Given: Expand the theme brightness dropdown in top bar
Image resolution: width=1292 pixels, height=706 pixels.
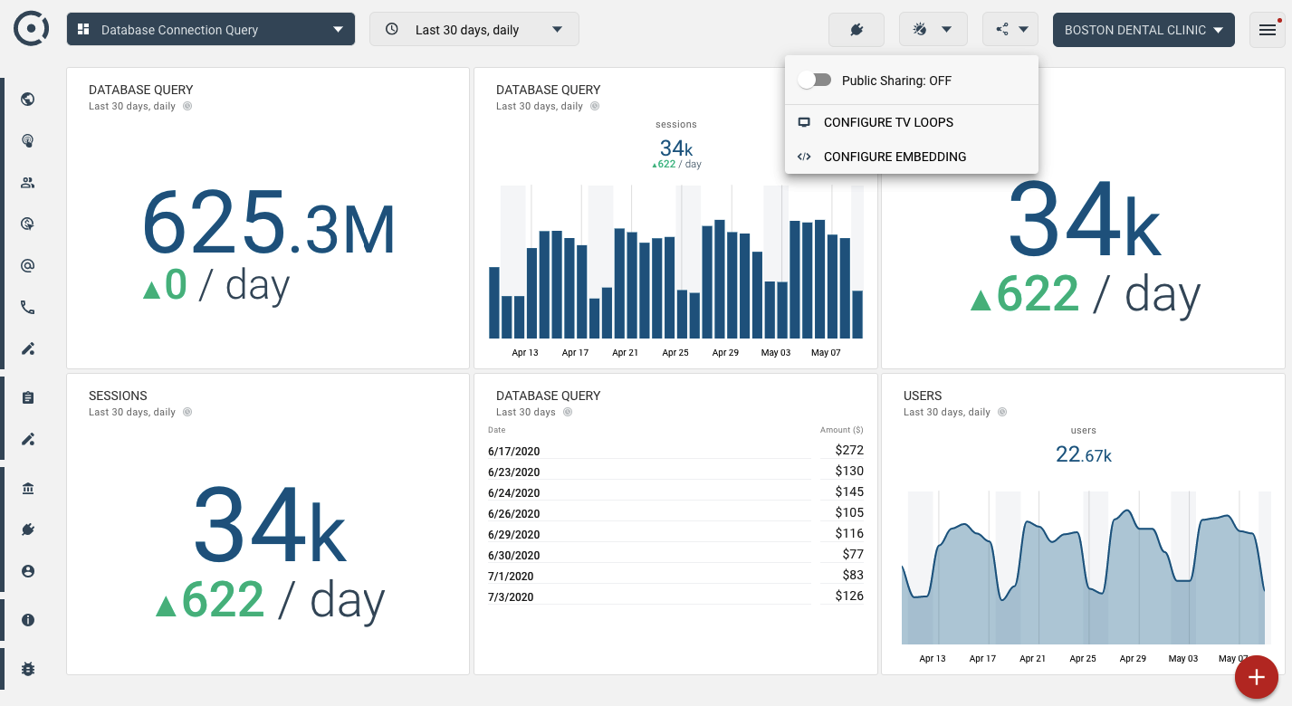Looking at the screenshot, I should click(x=933, y=30).
